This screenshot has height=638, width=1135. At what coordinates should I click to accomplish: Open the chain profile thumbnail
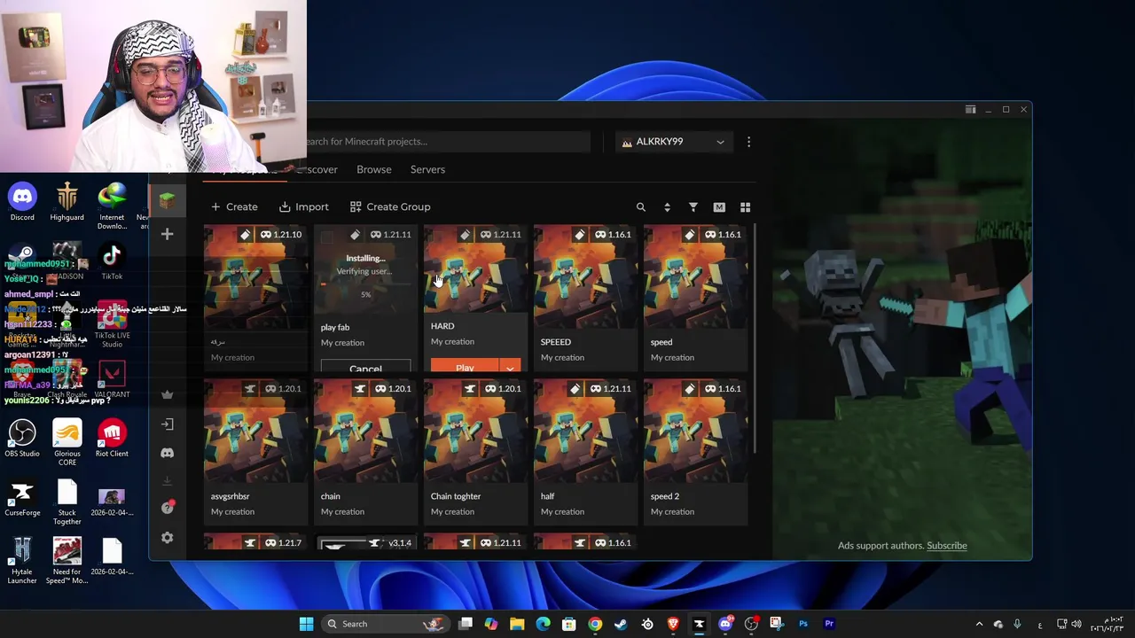pyautogui.click(x=365, y=431)
